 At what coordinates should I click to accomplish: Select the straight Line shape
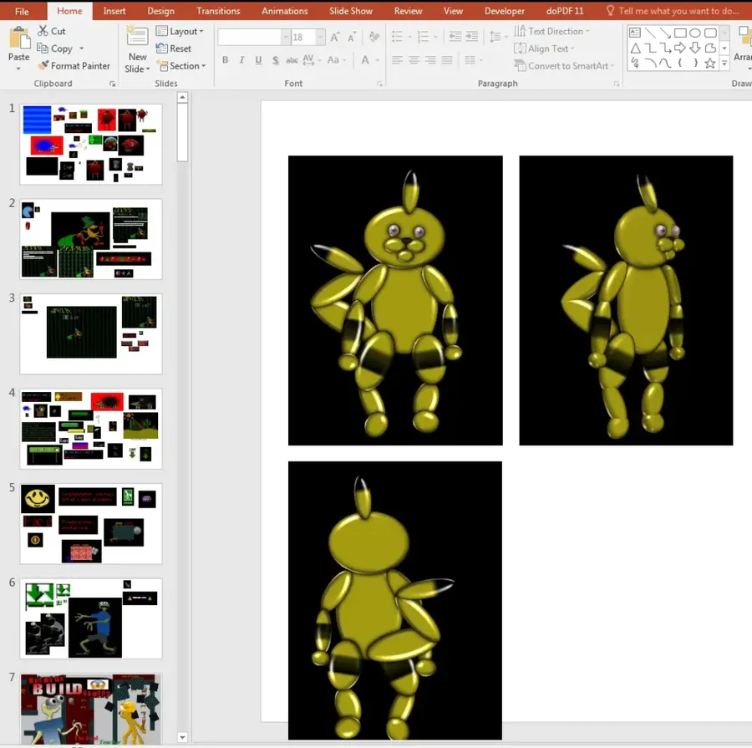tap(650, 33)
